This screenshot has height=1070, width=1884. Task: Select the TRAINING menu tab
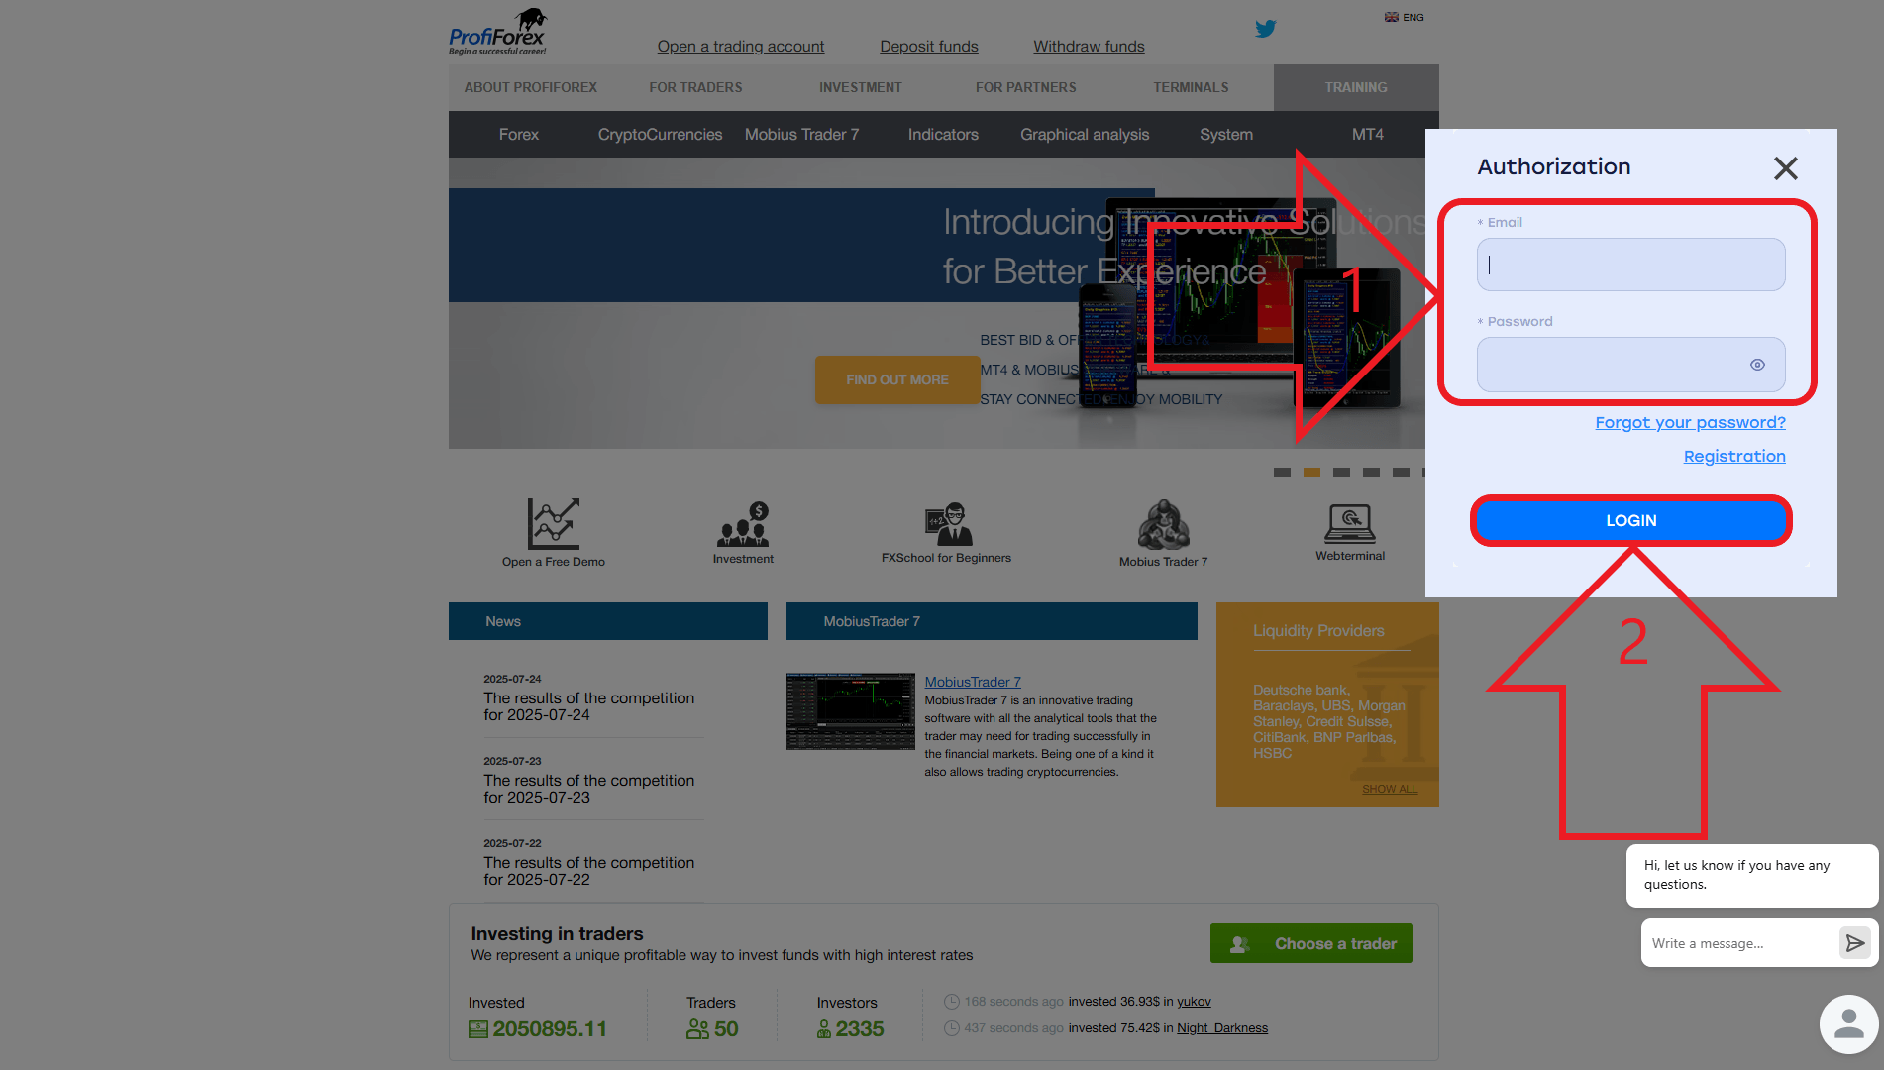tap(1356, 87)
